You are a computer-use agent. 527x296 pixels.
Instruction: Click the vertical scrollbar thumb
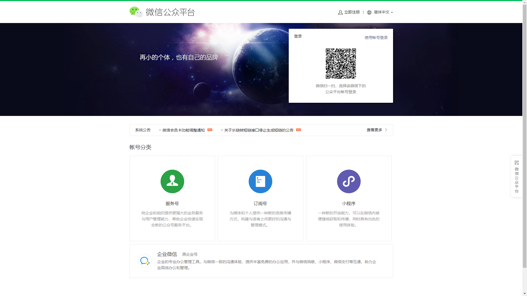pyautogui.click(x=525, y=136)
